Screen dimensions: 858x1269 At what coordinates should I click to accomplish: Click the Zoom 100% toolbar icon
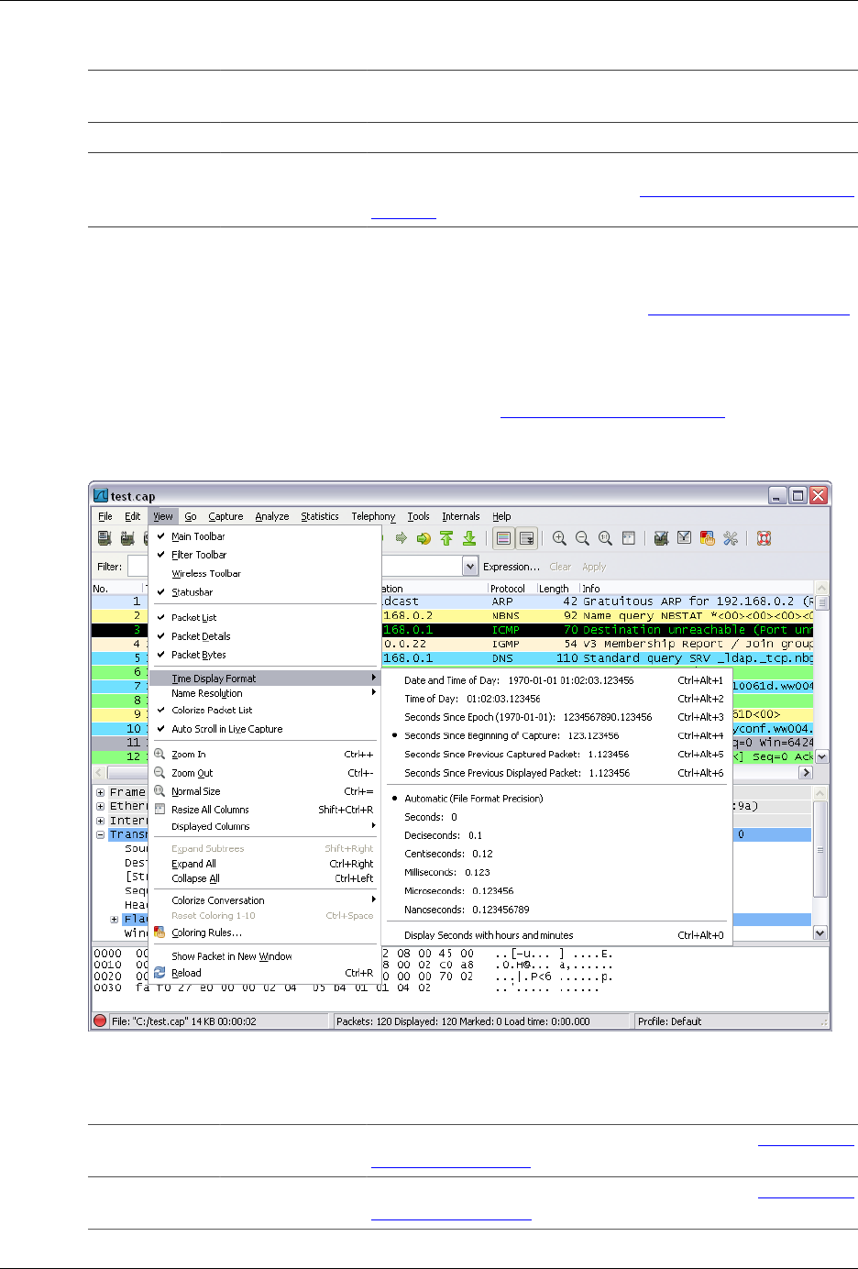605,538
